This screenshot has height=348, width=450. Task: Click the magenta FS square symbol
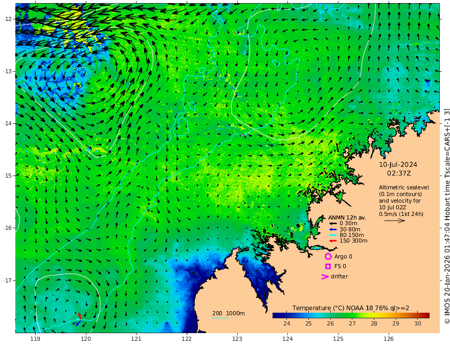tap(328, 267)
